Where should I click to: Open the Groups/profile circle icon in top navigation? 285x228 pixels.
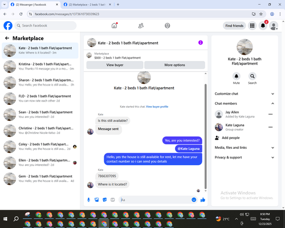pyautogui.click(x=168, y=26)
